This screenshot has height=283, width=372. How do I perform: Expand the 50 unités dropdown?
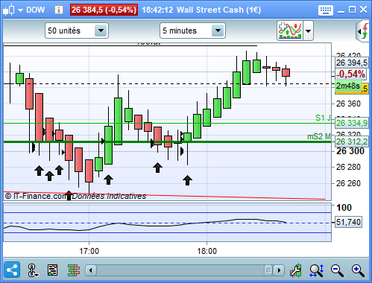(101, 31)
